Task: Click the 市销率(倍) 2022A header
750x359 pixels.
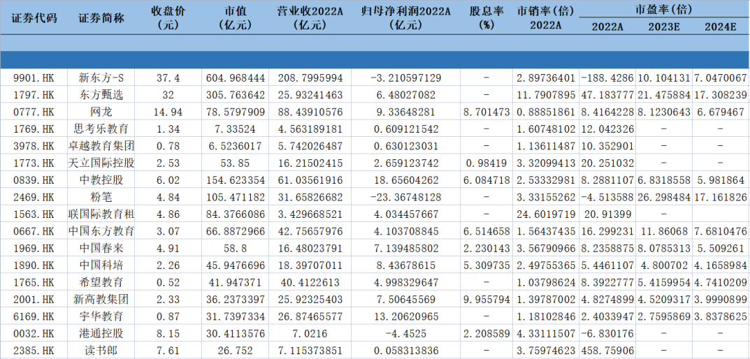Action: [545, 17]
